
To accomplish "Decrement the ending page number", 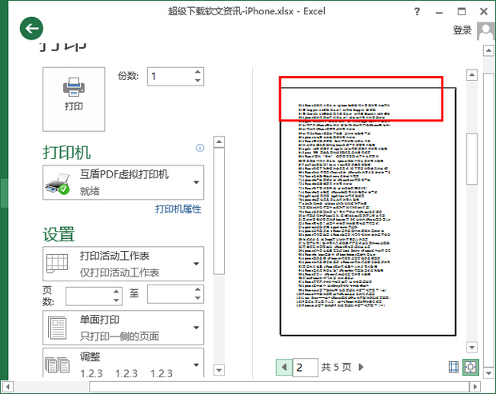I will [198, 298].
